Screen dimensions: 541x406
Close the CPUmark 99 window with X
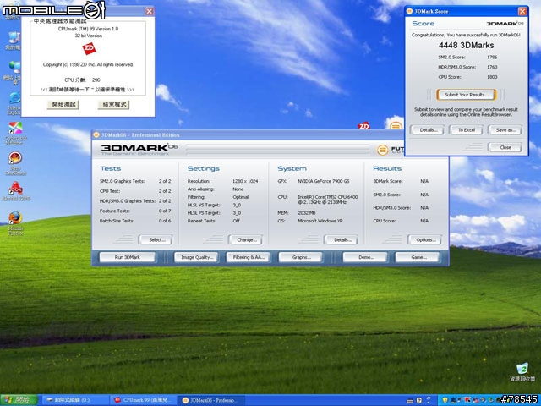point(150,11)
